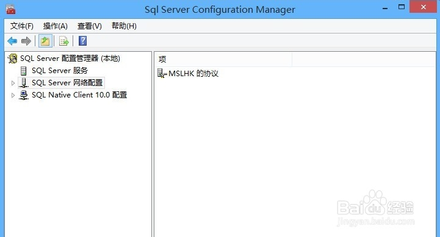Click the 项 column header
The image size is (440, 237).
click(x=223, y=59)
